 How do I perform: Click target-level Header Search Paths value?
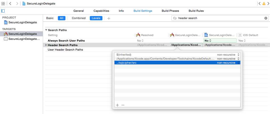pos(186,45)
